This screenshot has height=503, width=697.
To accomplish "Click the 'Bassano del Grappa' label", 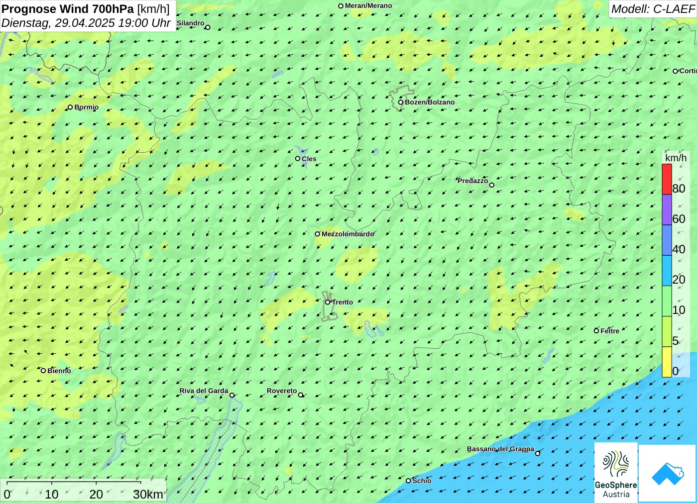I will coord(500,449).
